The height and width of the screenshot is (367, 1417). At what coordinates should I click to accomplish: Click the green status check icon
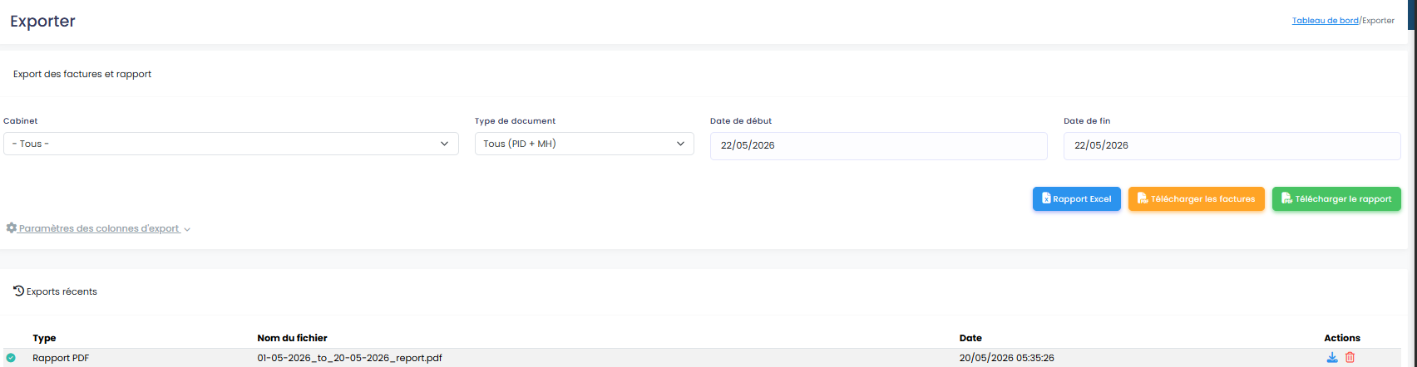pos(11,358)
